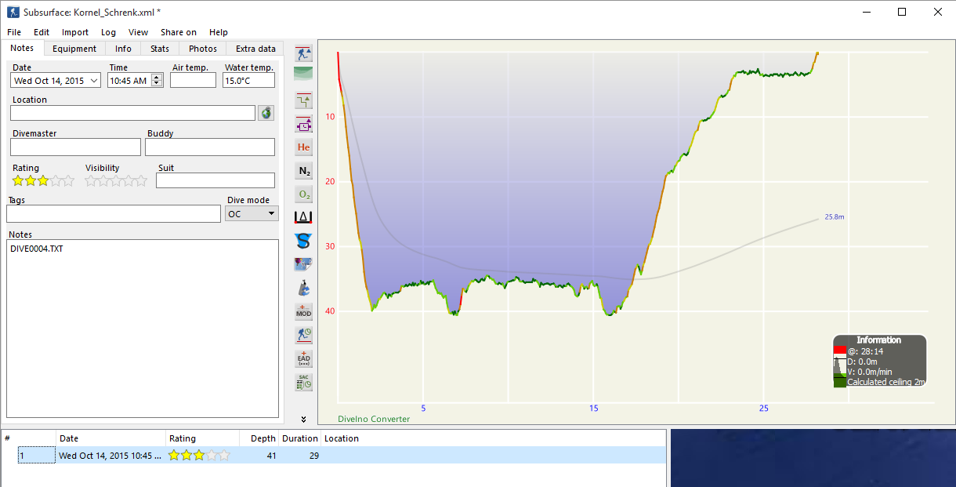Sort dive list by Depth column header

click(x=260, y=438)
